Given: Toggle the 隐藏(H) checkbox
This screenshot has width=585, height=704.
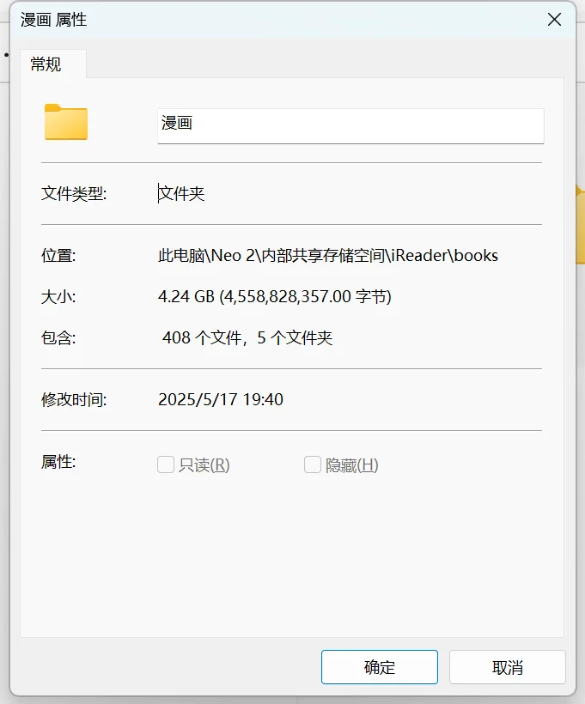Looking at the screenshot, I should click(313, 464).
